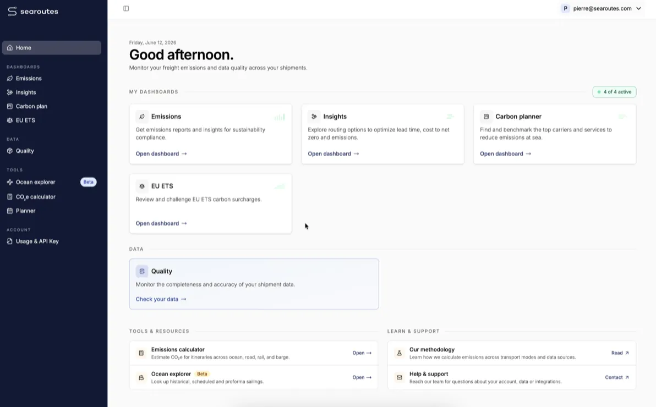Screen dimensions: 656x407
Task: Click Read for Our methodology
Action: (x=620, y=353)
